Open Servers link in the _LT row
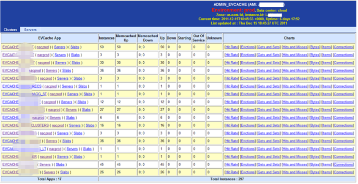The image size is (358, 184). coord(72,149)
